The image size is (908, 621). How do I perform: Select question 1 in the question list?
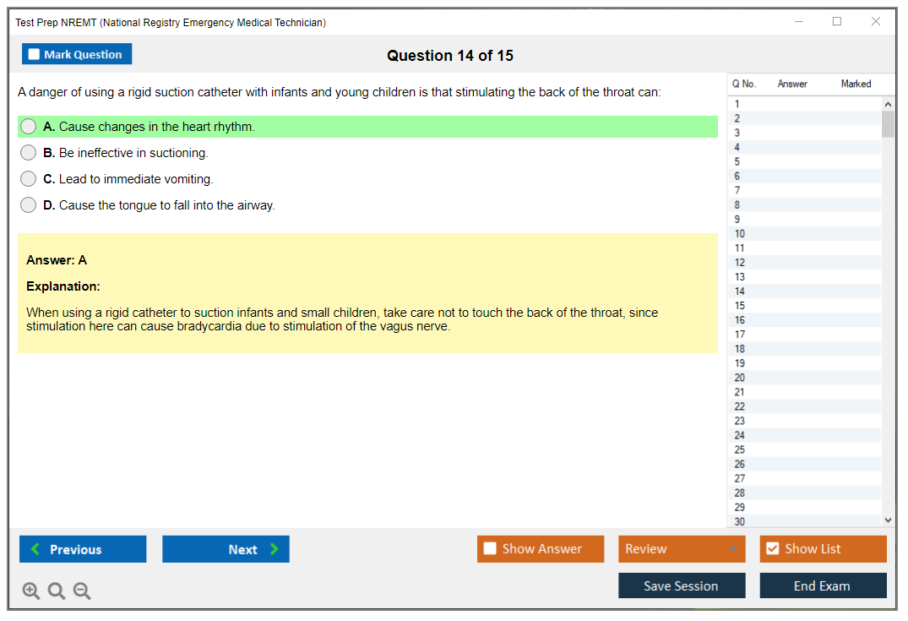coord(737,104)
